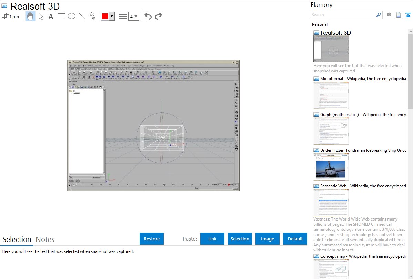Image resolution: width=413 pixels, height=279 pixels.
Task: Select the Crop tool
Action: 11,16
